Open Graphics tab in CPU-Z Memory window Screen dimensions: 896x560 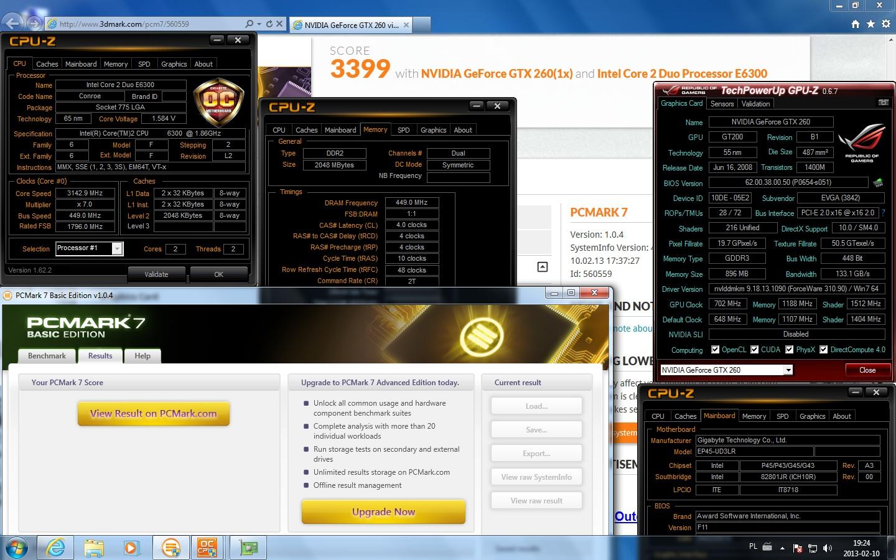[434, 130]
